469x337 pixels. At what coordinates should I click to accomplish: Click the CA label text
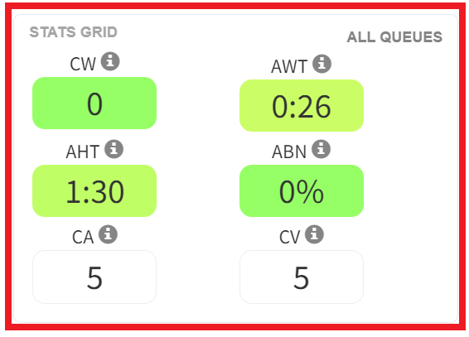83,237
